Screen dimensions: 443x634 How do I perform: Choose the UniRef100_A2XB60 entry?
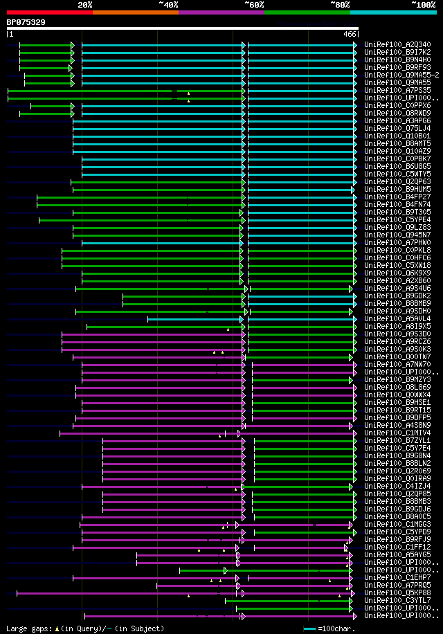pos(397,280)
